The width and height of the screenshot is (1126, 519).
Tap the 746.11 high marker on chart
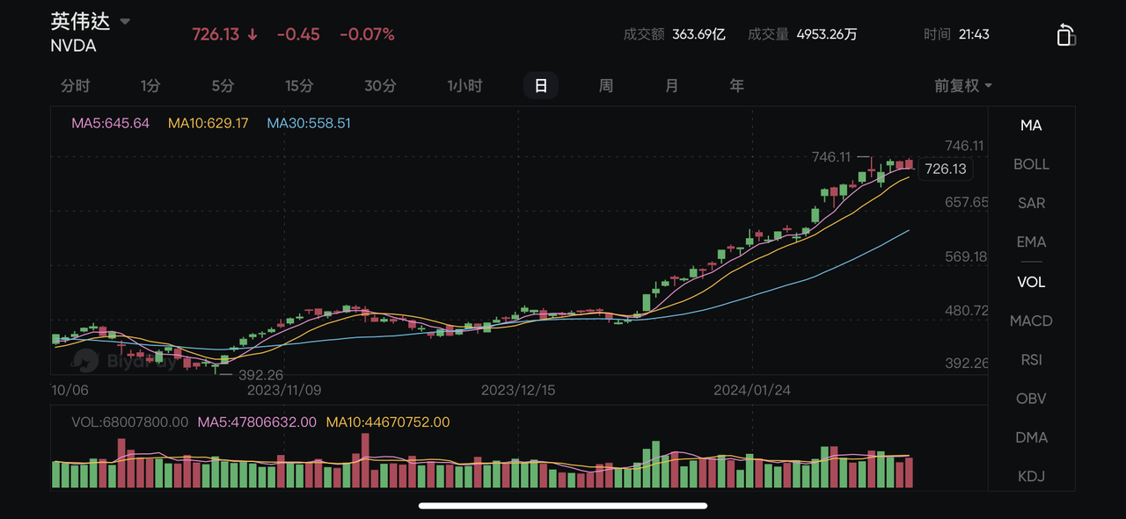[831, 157]
